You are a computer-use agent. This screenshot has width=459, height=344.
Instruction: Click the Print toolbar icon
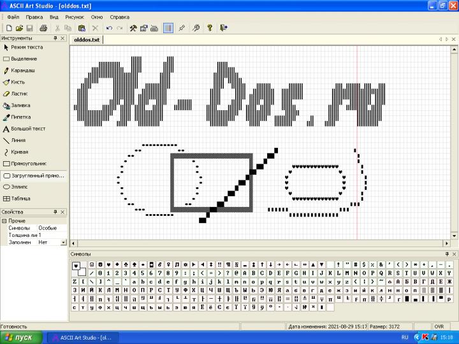click(43, 28)
